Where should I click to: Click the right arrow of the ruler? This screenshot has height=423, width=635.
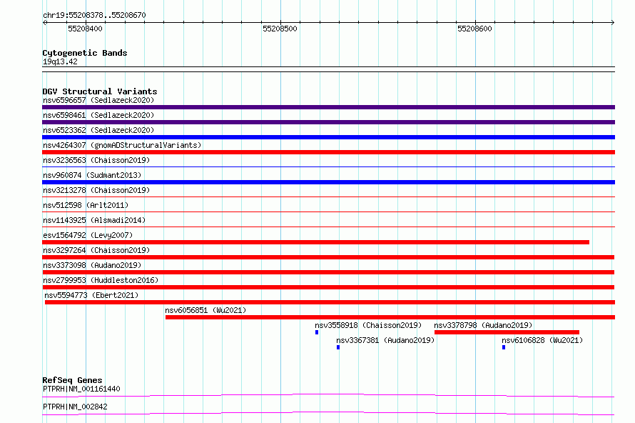(x=612, y=22)
